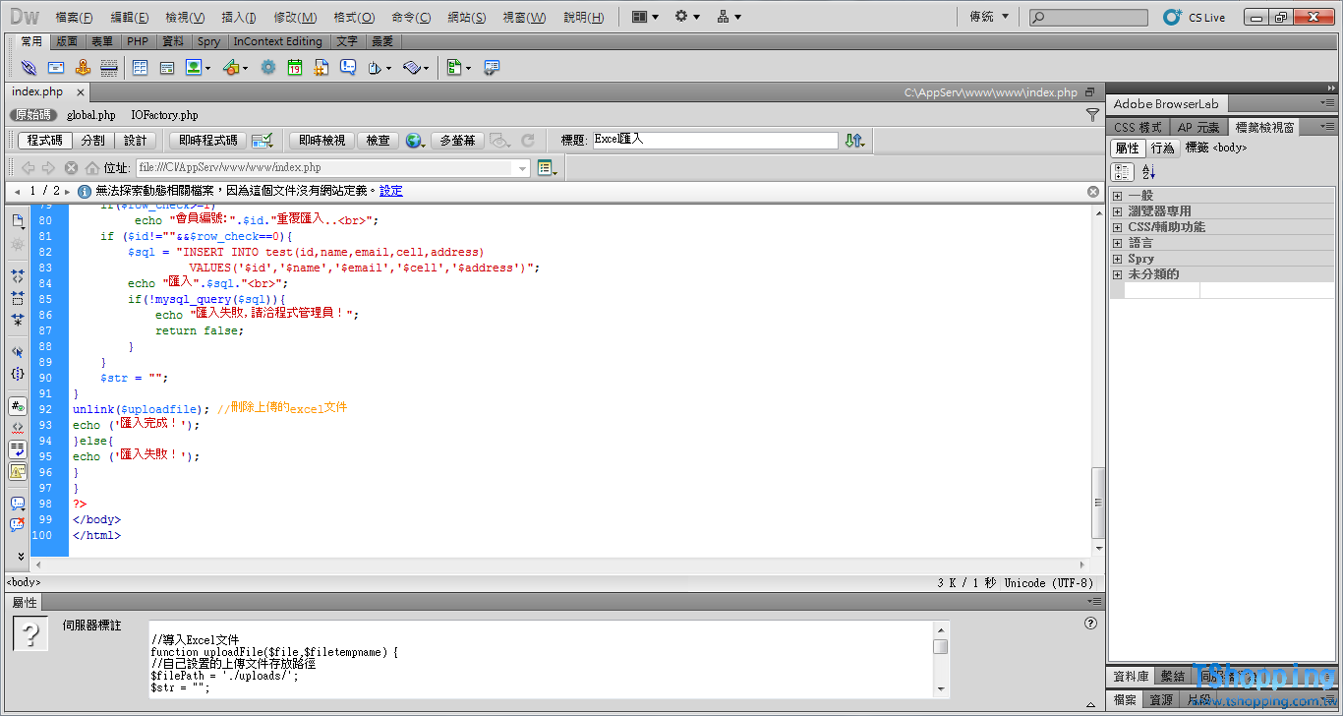This screenshot has width=1343, height=716.
Task: Insert a hyperlink from the Common toolbar
Action: pyautogui.click(x=29, y=68)
